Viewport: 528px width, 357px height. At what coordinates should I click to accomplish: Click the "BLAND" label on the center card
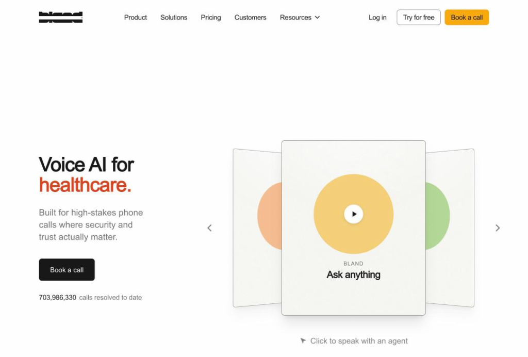[354, 264]
